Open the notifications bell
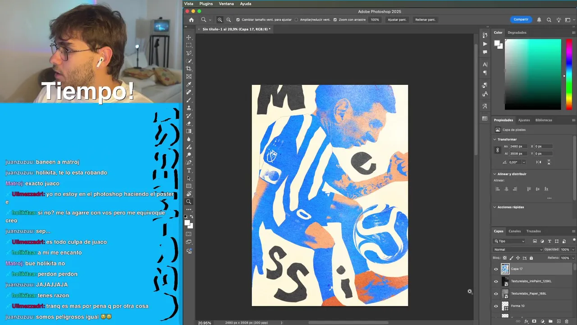Image resolution: width=577 pixels, height=325 pixels. pyautogui.click(x=539, y=20)
